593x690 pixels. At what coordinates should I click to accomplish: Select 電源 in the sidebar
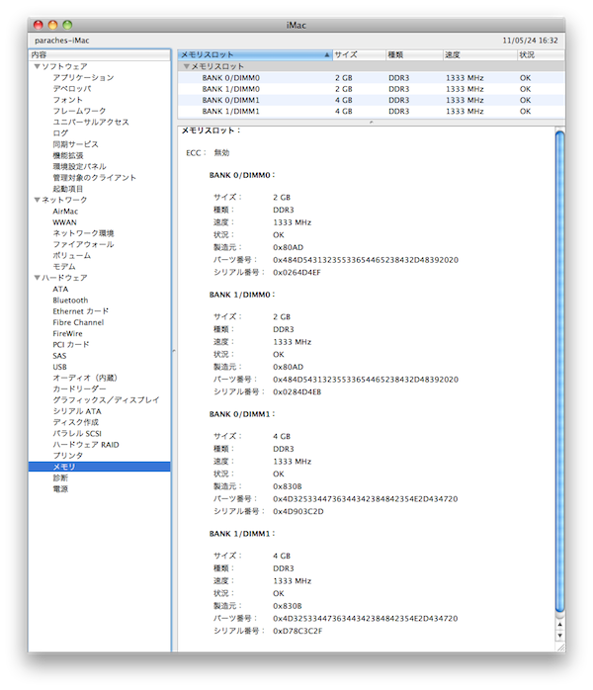click(x=60, y=489)
